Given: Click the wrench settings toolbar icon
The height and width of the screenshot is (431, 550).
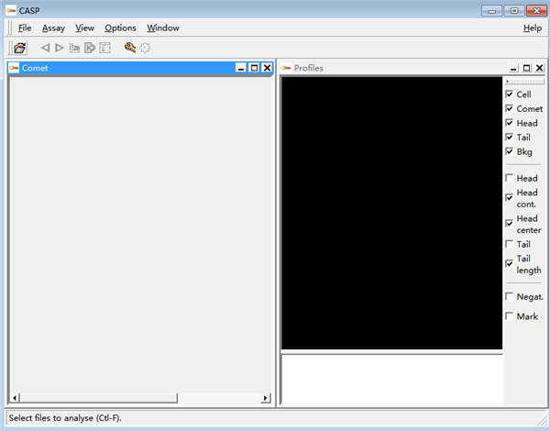Looking at the screenshot, I should [x=130, y=48].
